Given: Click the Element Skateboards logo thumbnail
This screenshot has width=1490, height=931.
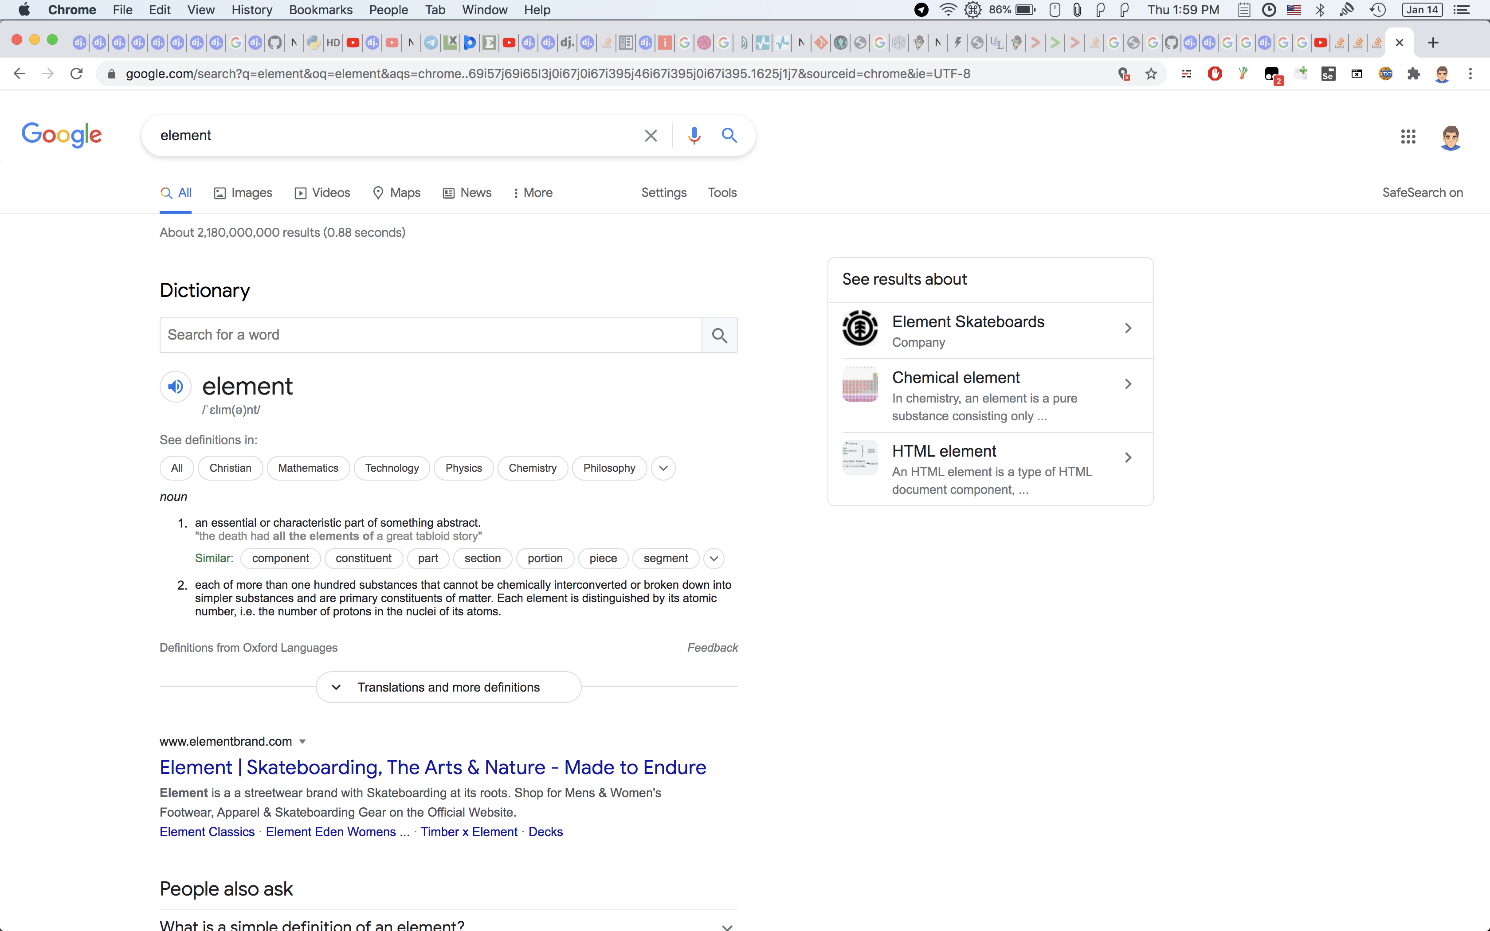Looking at the screenshot, I should pyautogui.click(x=859, y=328).
